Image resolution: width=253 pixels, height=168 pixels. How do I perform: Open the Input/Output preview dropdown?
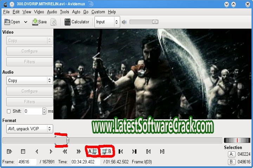pyautogui.click(x=107, y=22)
